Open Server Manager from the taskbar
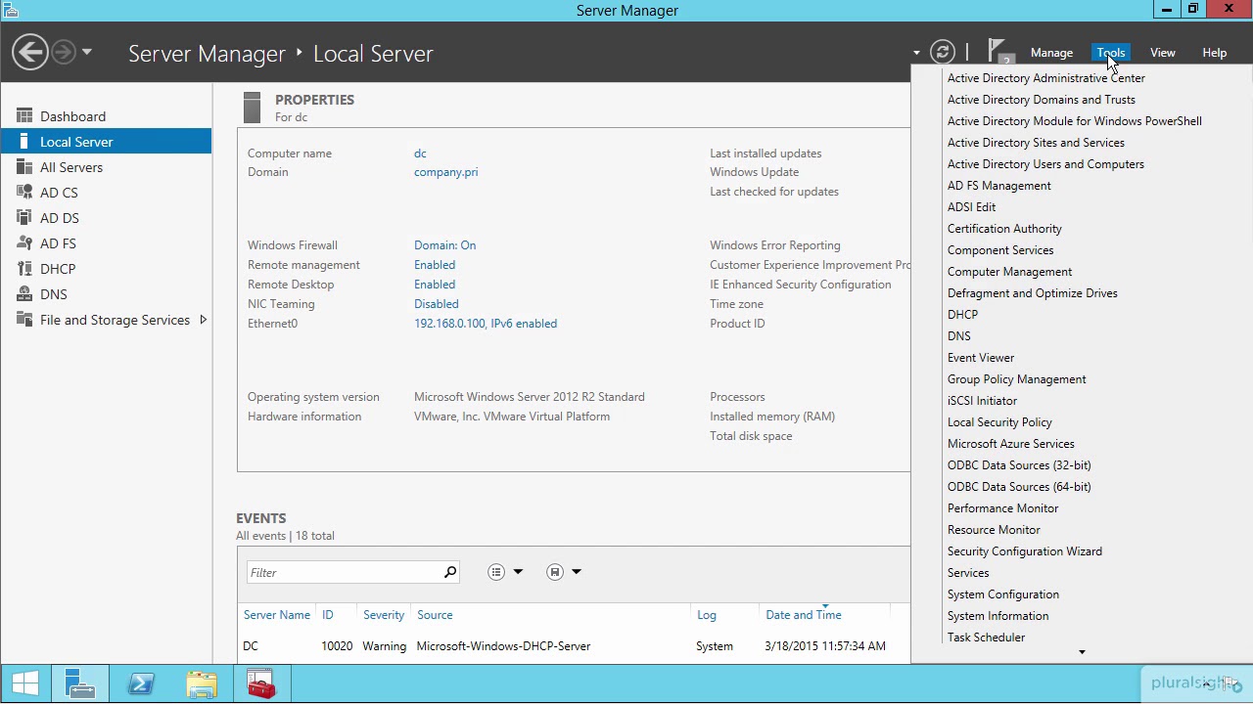 79,684
